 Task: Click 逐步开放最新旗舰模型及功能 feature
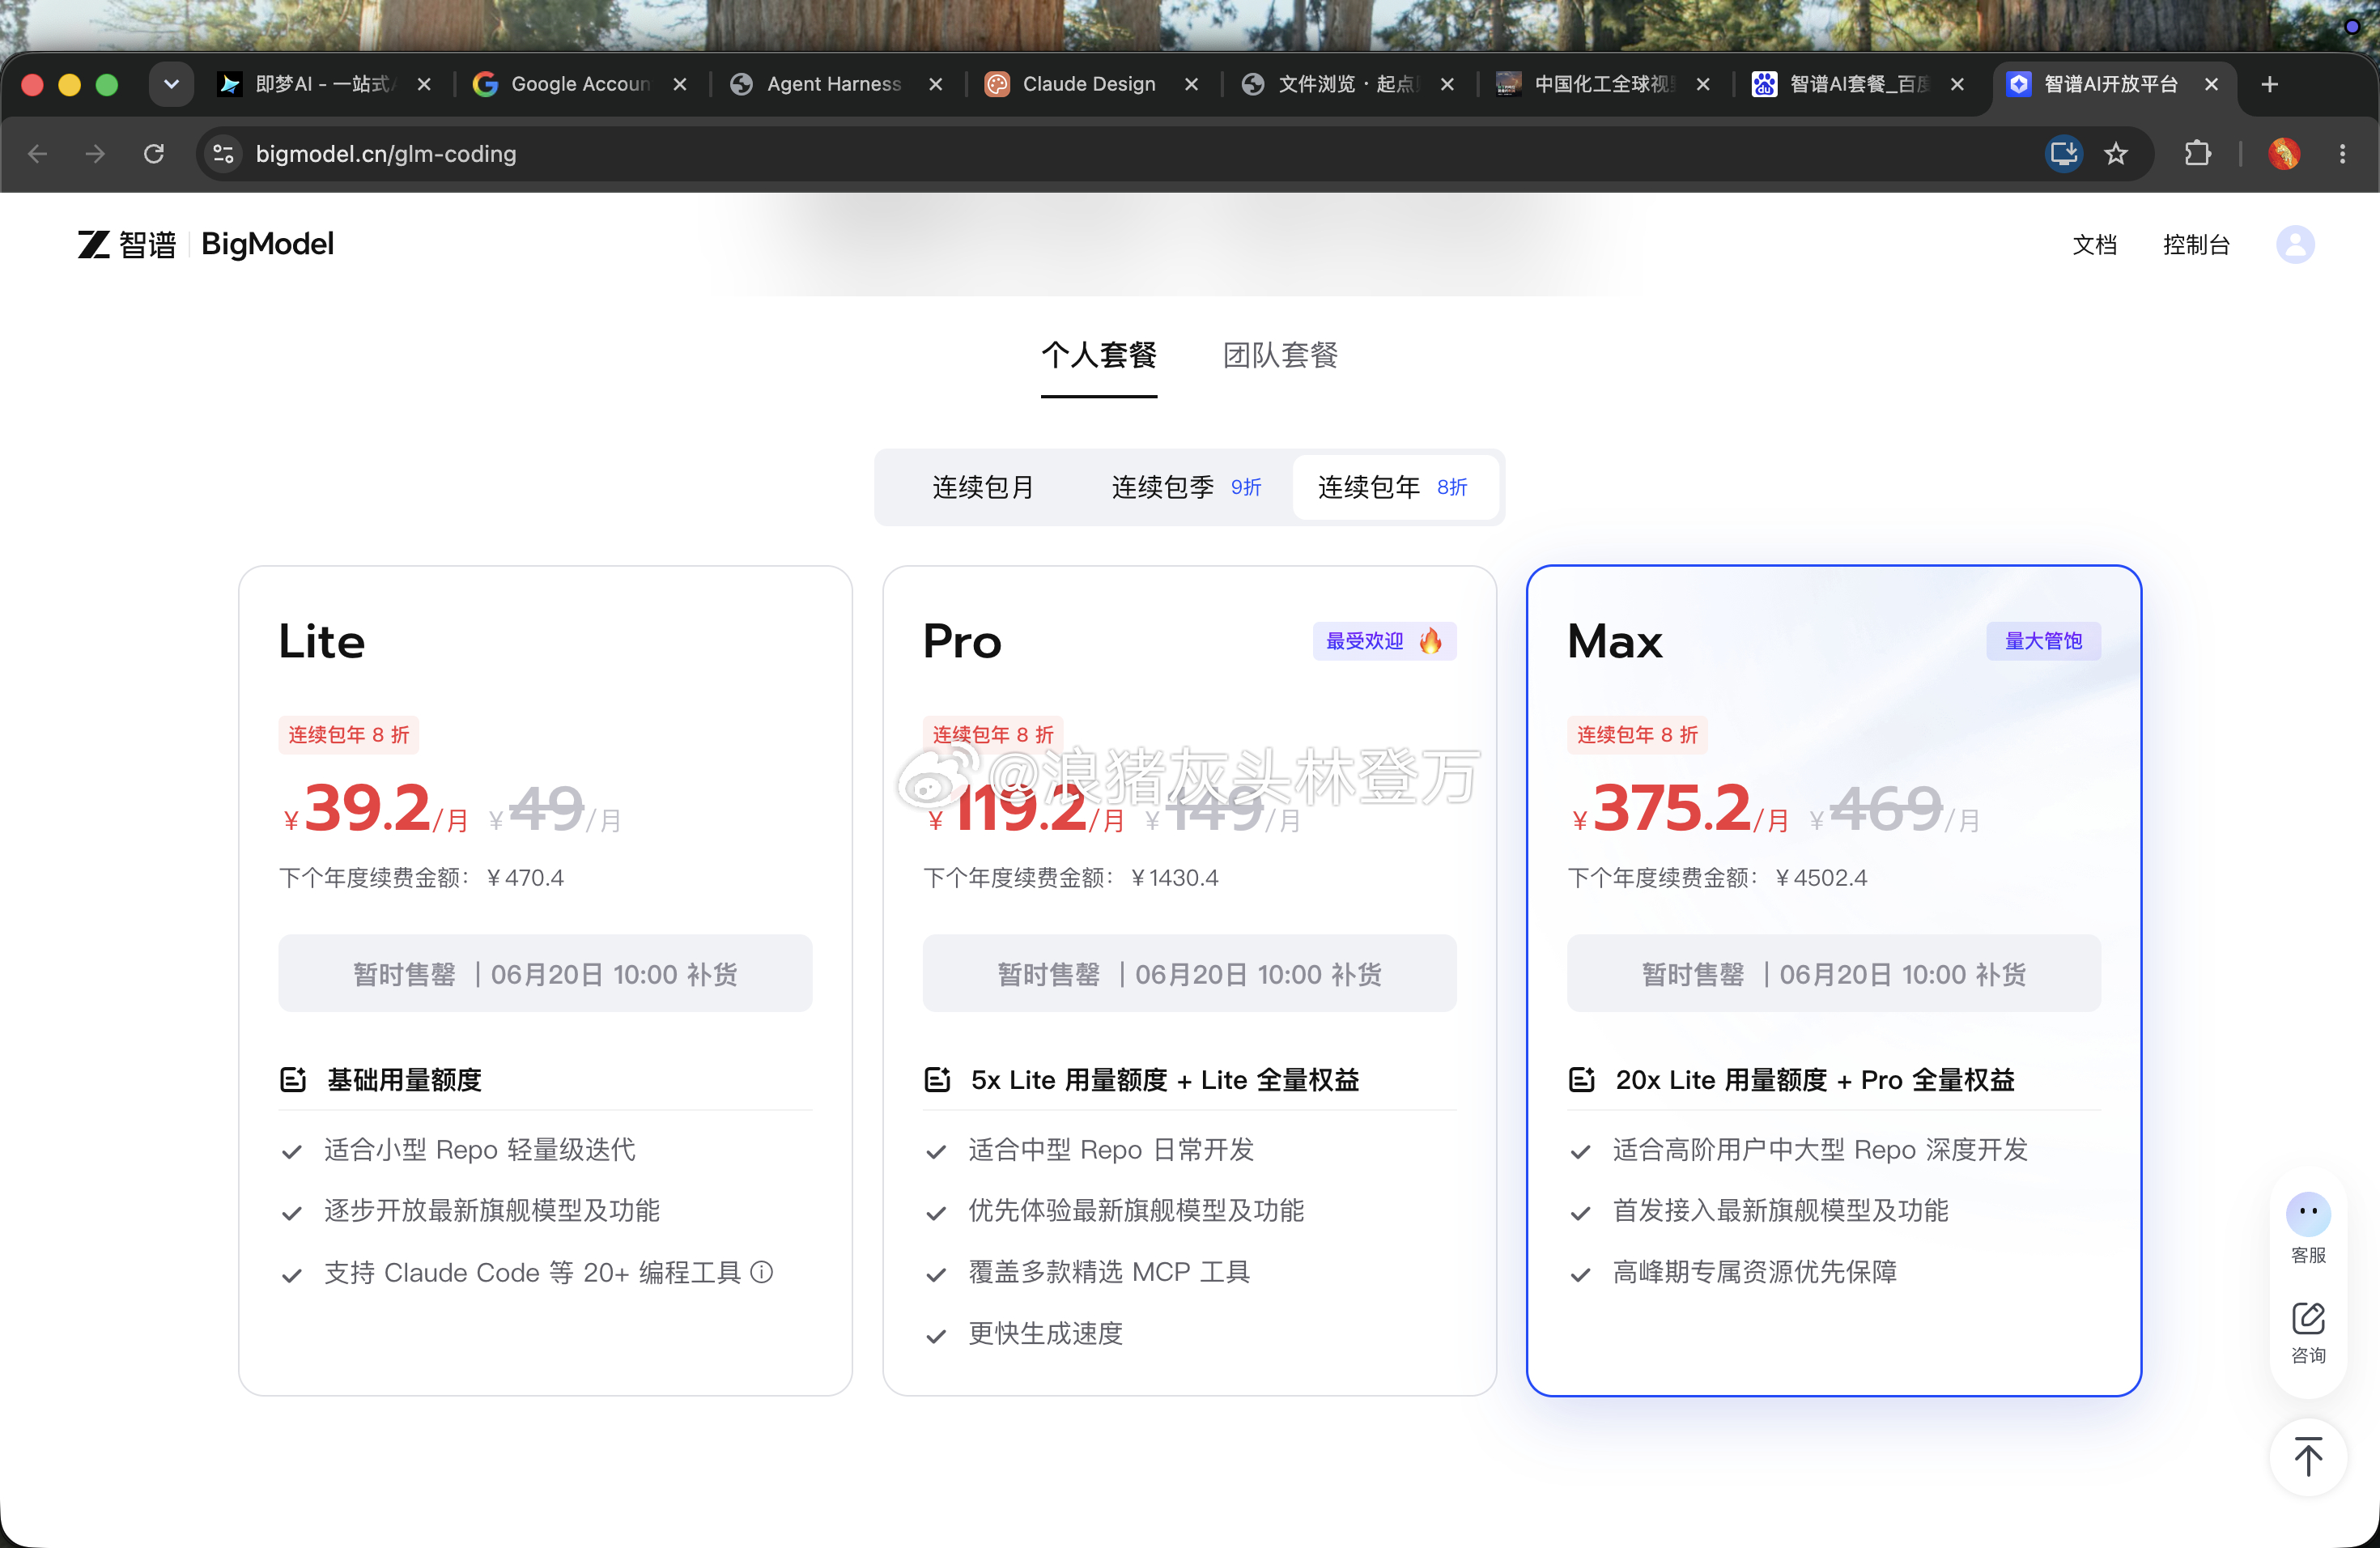tap(492, 1211)
